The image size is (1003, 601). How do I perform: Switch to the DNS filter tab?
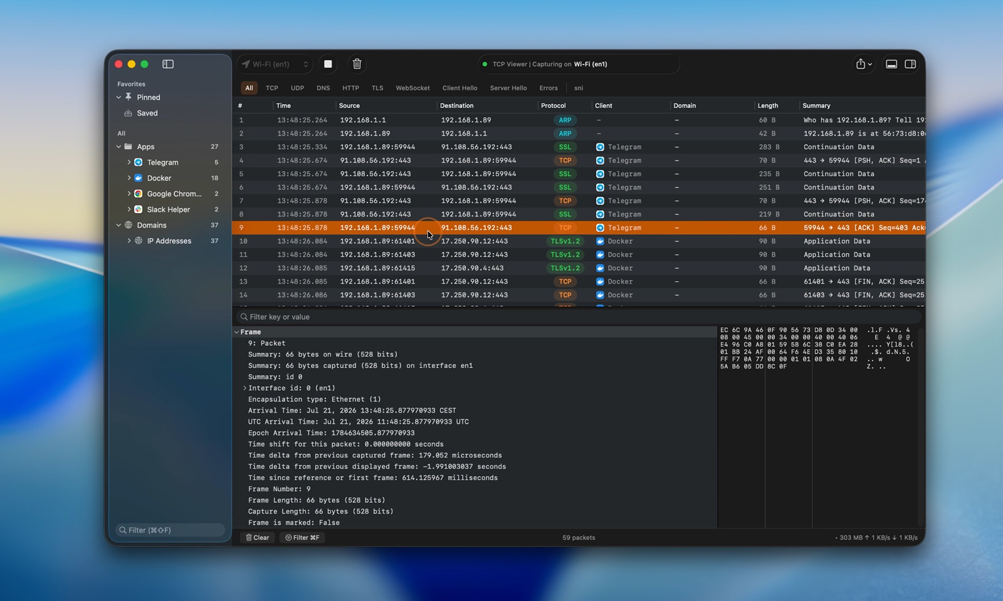[x=323, y=88]
